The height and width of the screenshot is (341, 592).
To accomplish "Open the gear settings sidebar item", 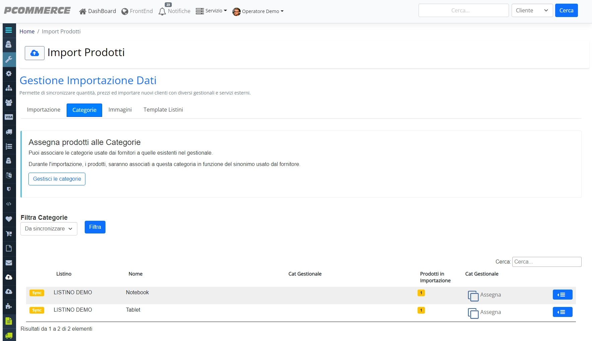I will point(9,73).
